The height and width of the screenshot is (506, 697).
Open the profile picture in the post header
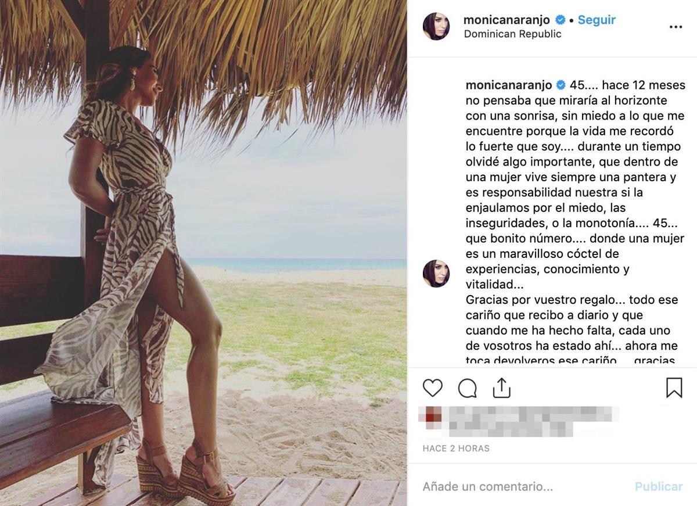tap(436, 27)
